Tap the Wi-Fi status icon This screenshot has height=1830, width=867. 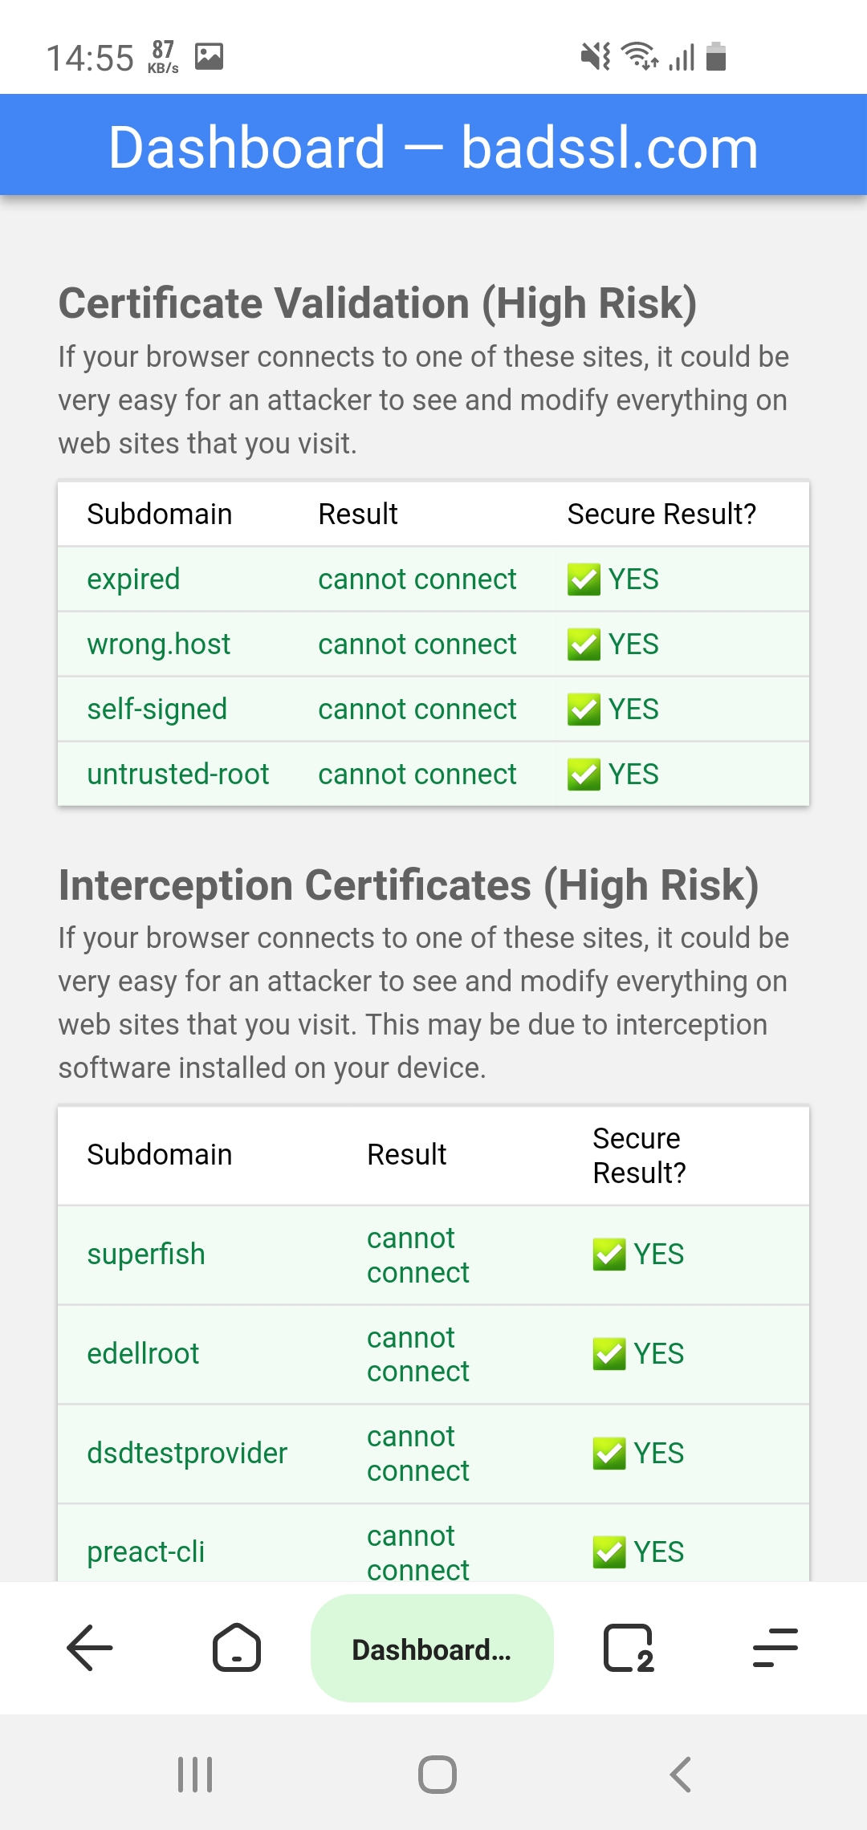tap(640, 56)
